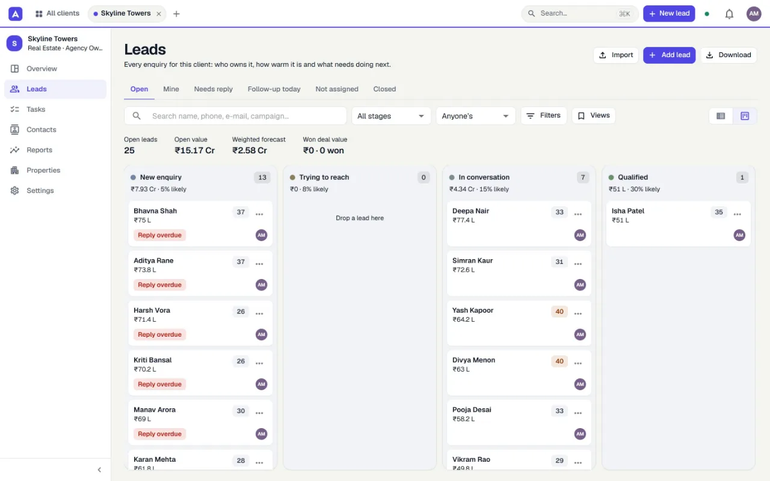Select the Open tab

click(139, 89)
